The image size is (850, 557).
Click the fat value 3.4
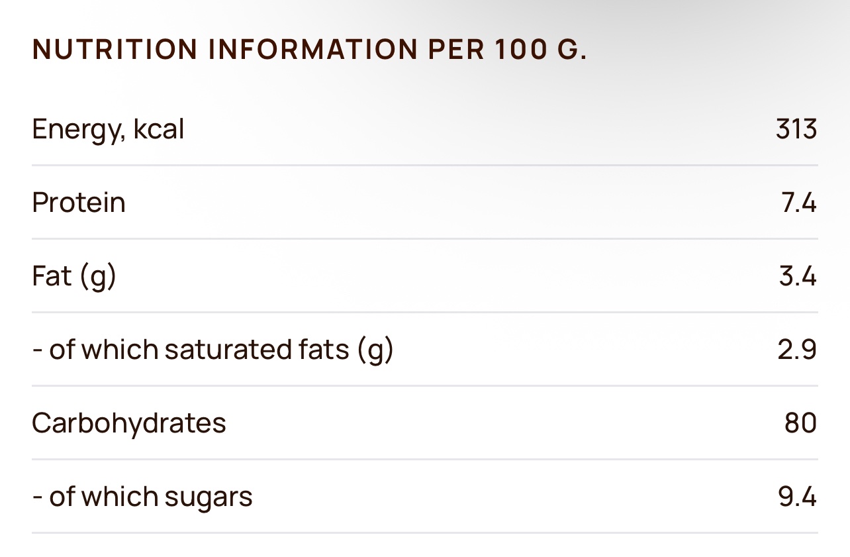click(798, 276)
